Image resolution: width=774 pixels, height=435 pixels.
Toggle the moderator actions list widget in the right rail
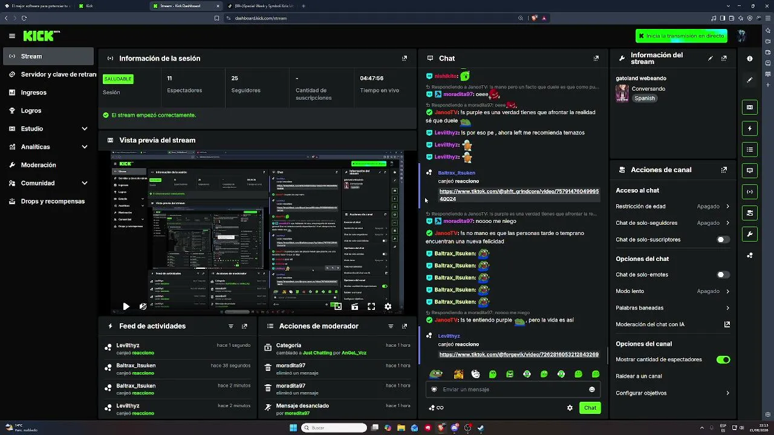point(750,149)
